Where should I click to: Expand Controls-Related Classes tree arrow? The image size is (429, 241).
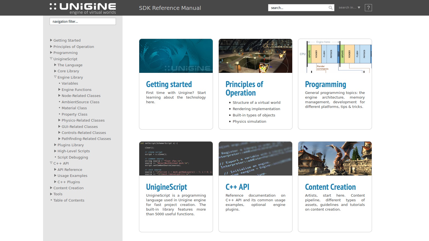pyautogui.click(x=59, y=133)
